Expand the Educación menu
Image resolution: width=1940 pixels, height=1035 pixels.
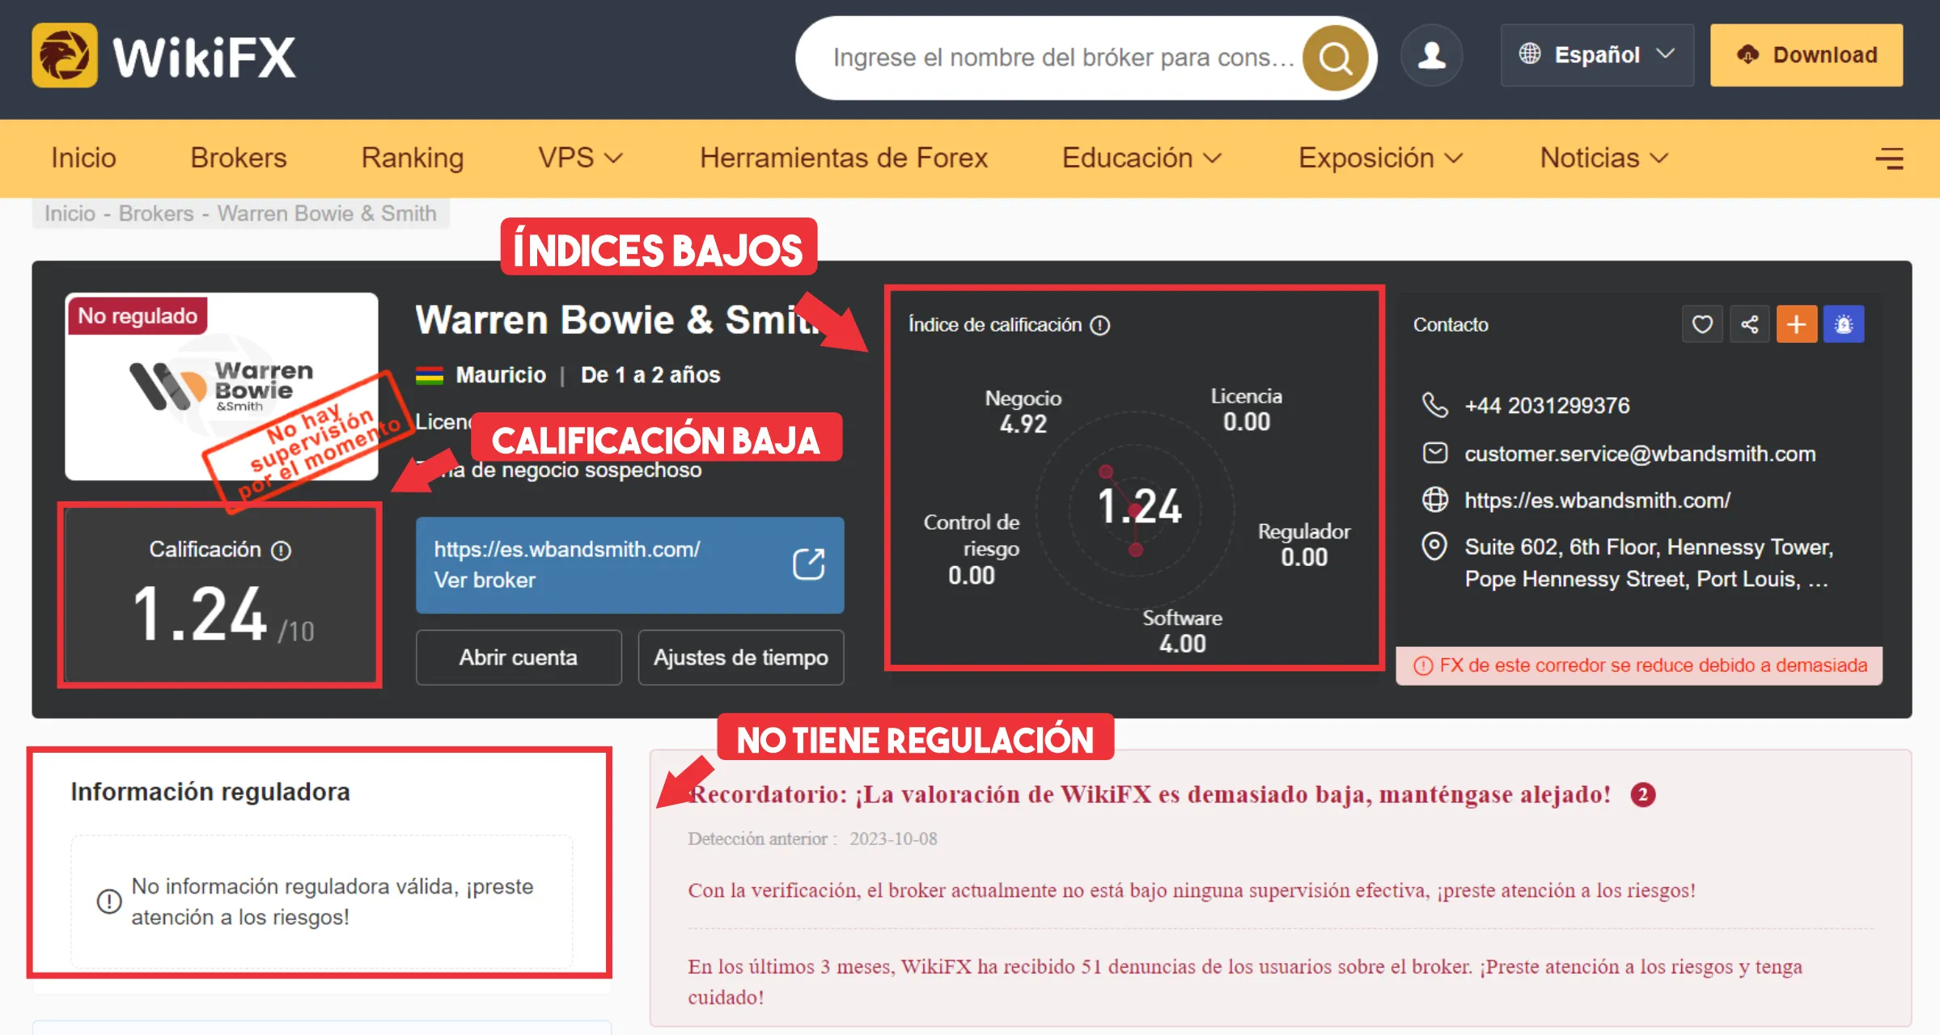pos(1142,158)
